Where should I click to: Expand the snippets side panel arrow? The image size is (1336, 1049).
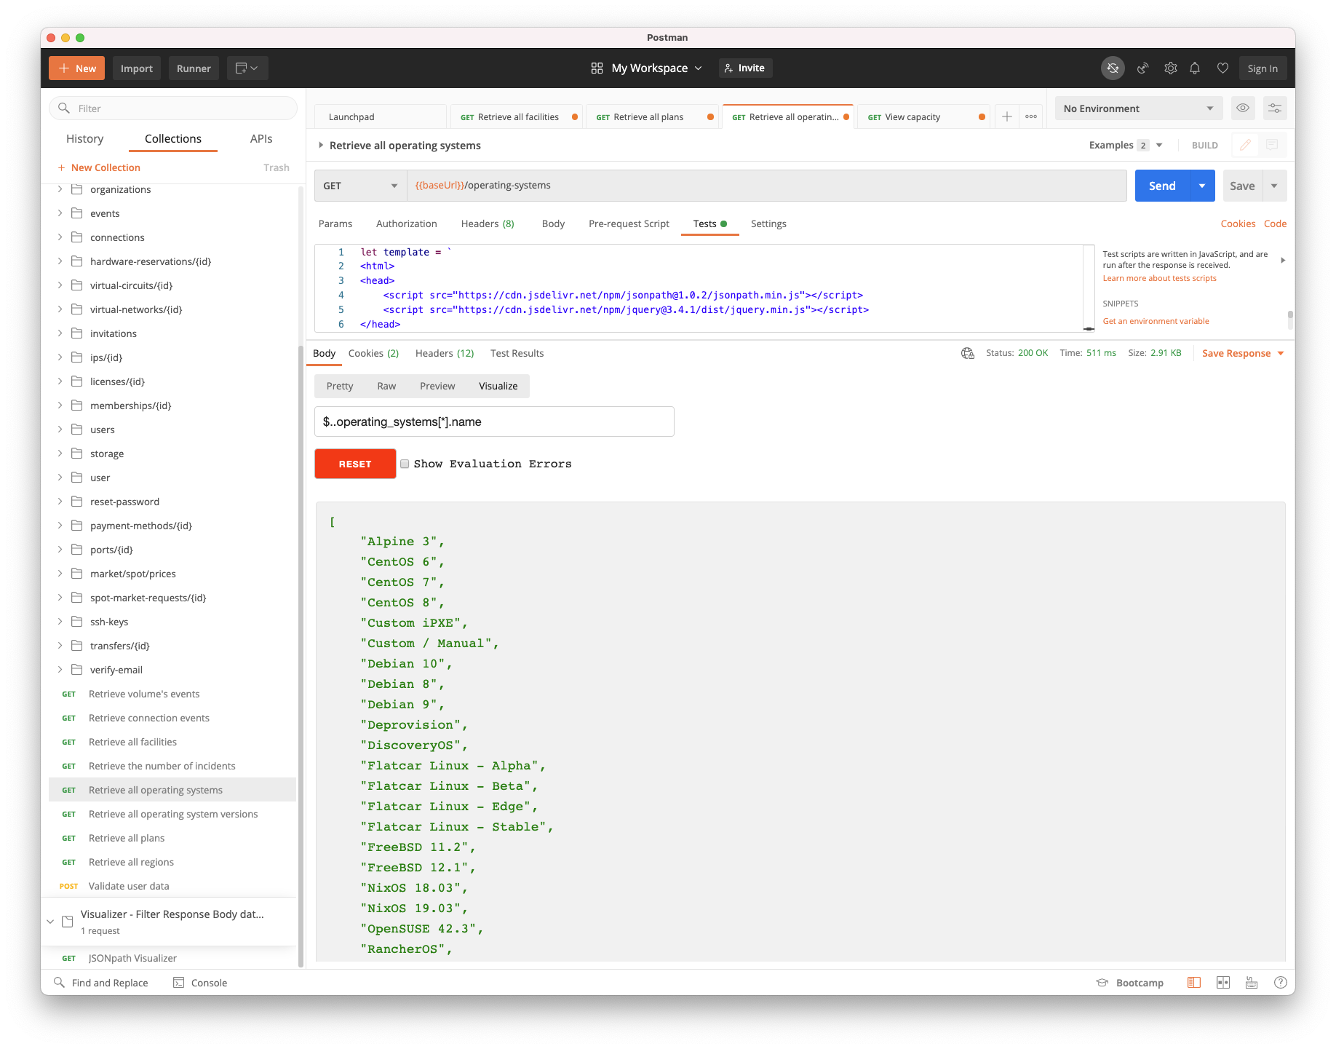click(x=1283, y=260)
